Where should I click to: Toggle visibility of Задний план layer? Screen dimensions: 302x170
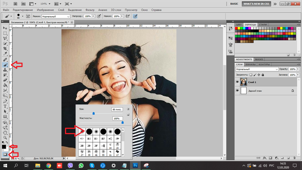pos(237,90)
